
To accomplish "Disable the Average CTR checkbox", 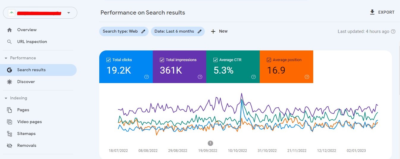I will click(215, 60).
